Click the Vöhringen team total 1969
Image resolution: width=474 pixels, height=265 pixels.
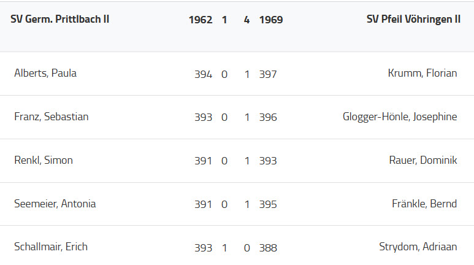click(x=271, y=20)
